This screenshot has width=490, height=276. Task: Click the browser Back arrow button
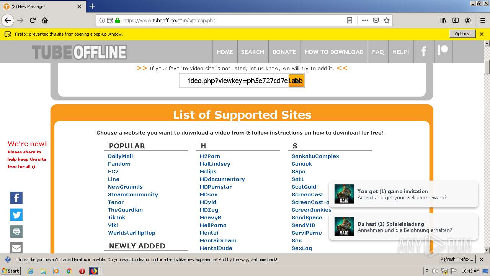point(8,20)
